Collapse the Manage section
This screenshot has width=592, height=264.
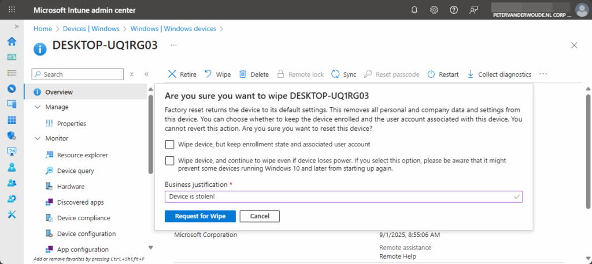coord(38,107)
